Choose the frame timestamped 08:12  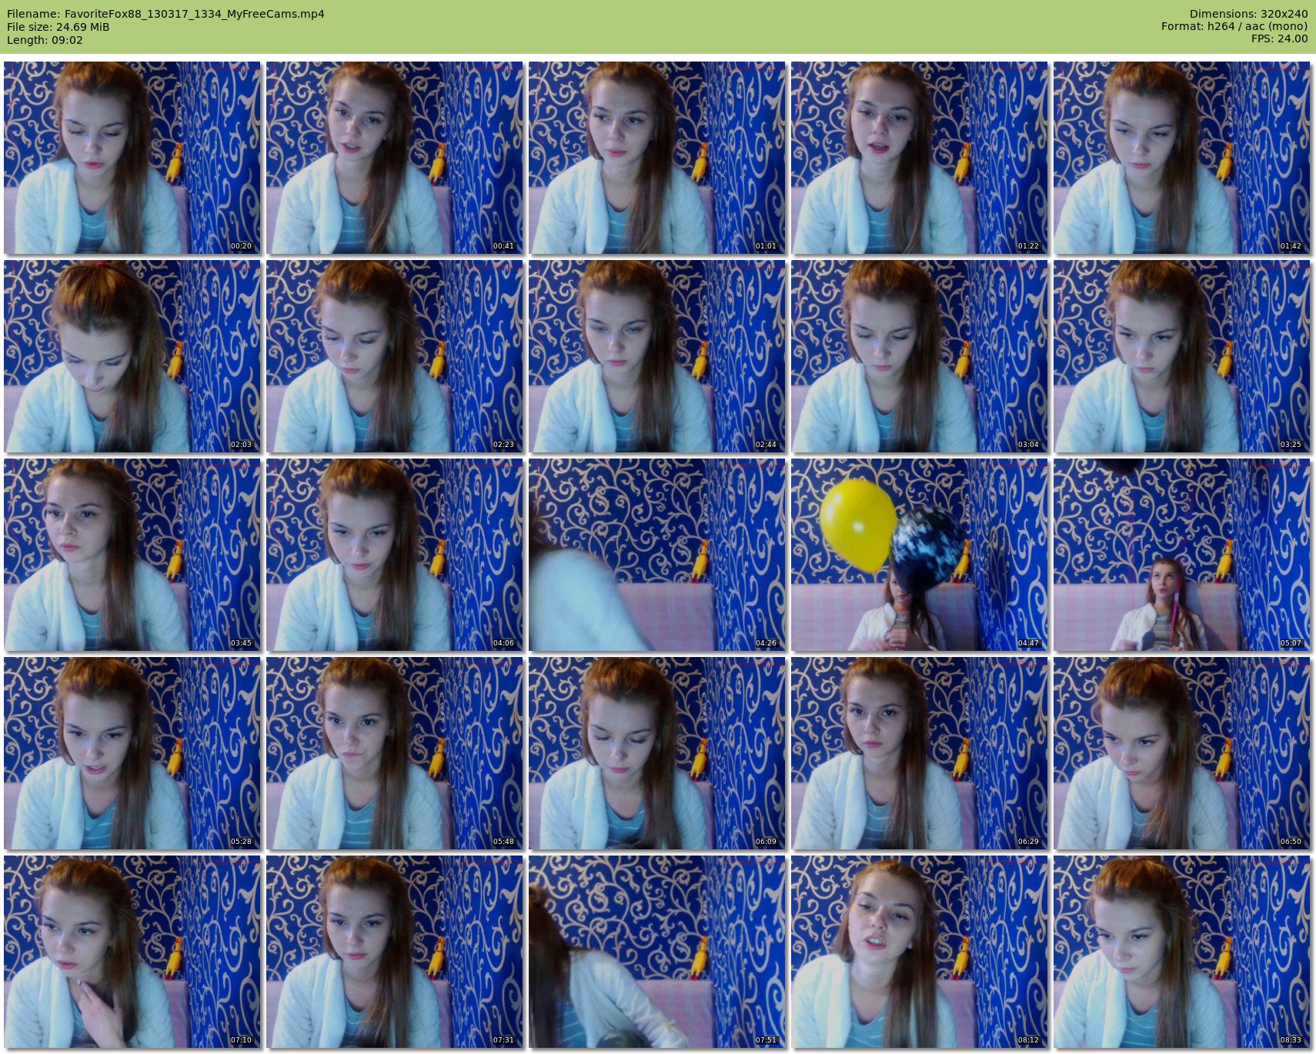pos(919,952)
